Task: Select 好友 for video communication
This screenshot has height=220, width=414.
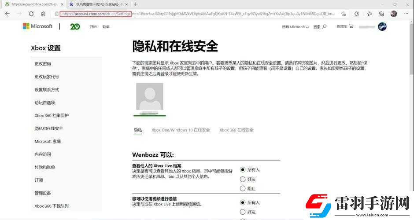Action: tap(243, 212)
